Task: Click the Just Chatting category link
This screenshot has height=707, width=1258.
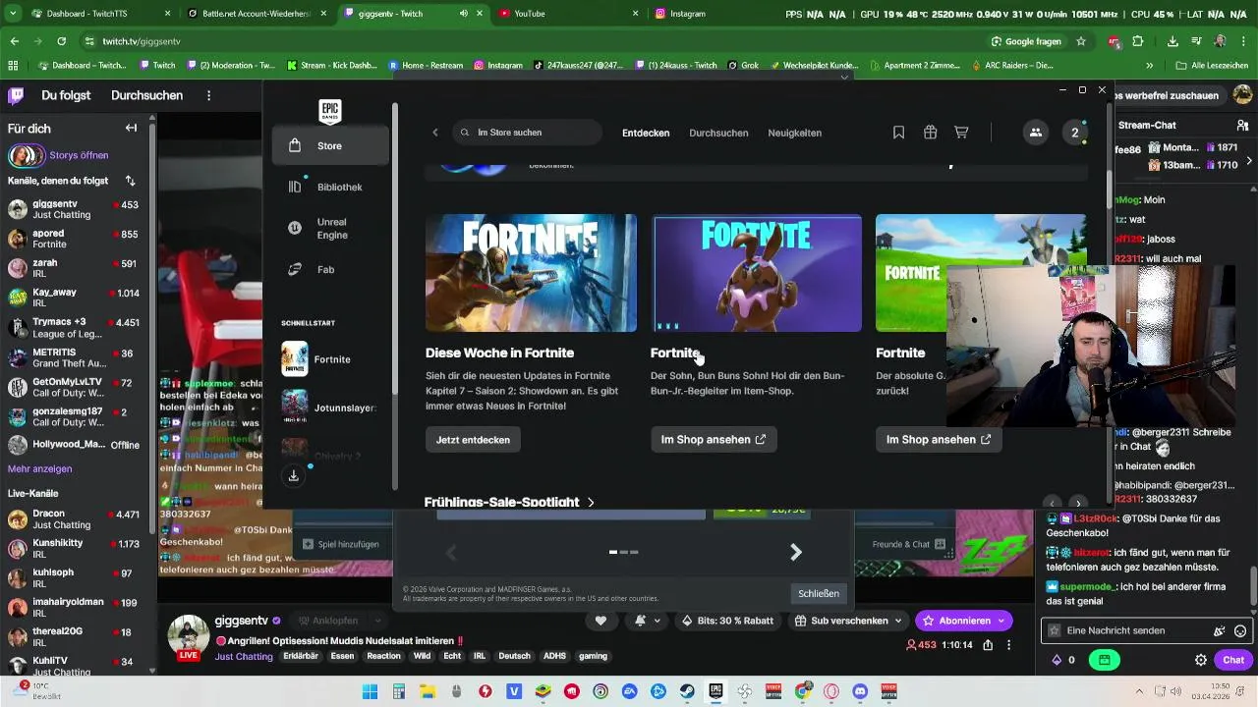Action: 244,656
